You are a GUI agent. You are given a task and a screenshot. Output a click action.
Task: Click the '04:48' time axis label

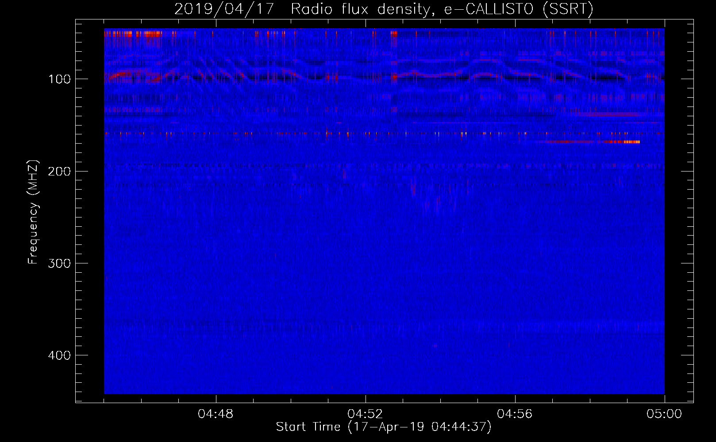[x=216, y=414]
